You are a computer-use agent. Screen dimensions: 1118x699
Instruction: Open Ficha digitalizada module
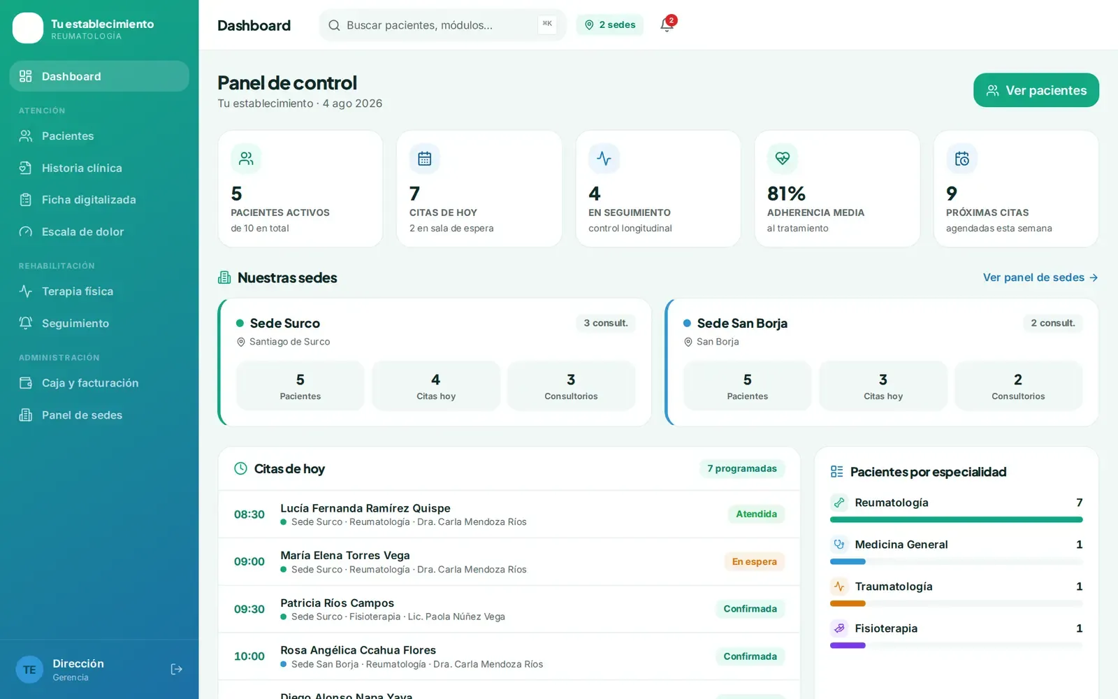point(99,200)
